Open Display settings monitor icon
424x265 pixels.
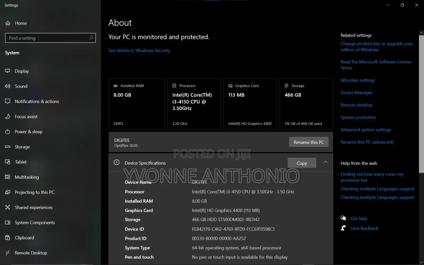coord(8,71)
